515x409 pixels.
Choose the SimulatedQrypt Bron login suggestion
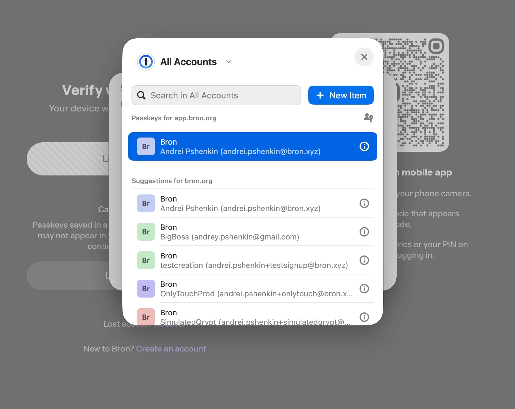(253, 314)
